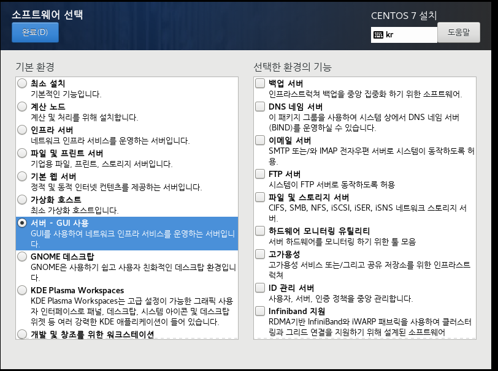
Task: Click the GNOME 데스크탑 title text
Action: (x=63, y=257)
